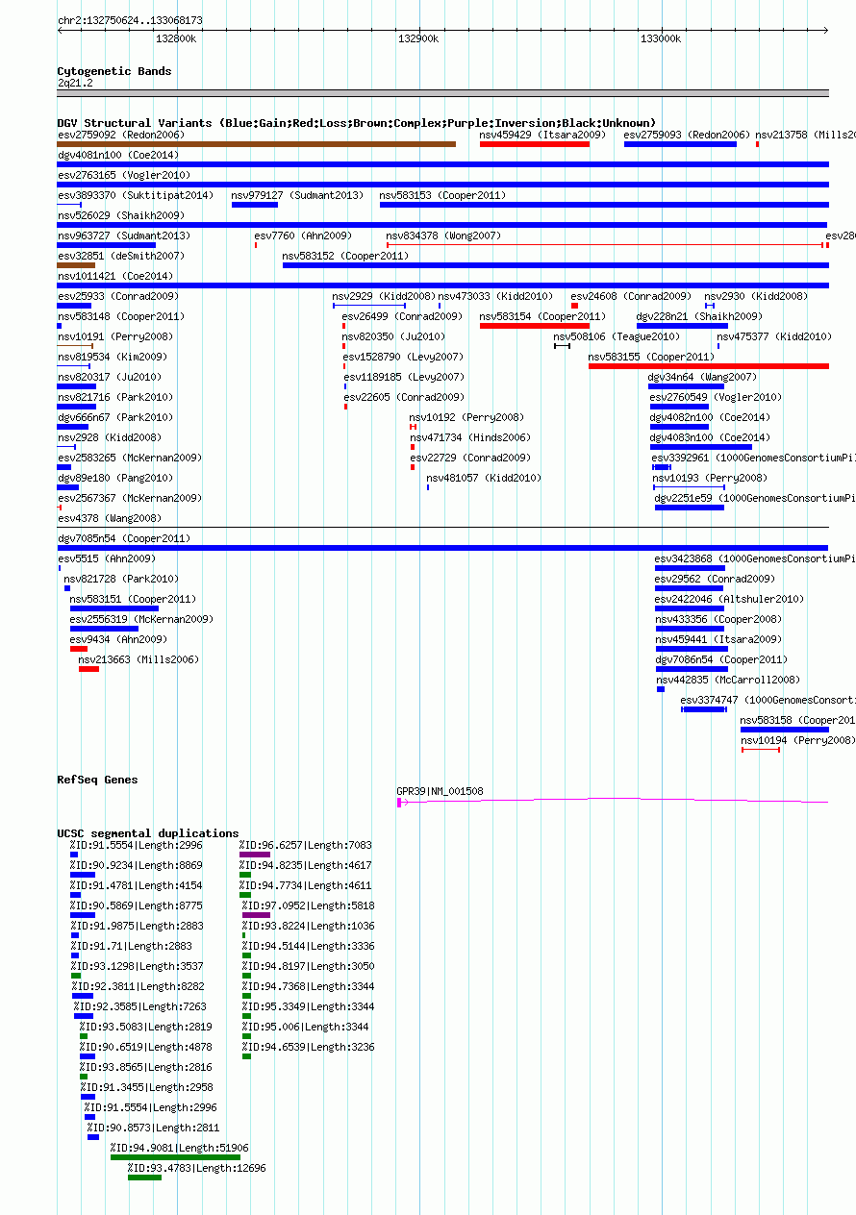Image resolution: width=856 pixels, height=1215 pixels.
Task: Click esv2760549 (Vogler2010) label
Action: coord(716,397)
